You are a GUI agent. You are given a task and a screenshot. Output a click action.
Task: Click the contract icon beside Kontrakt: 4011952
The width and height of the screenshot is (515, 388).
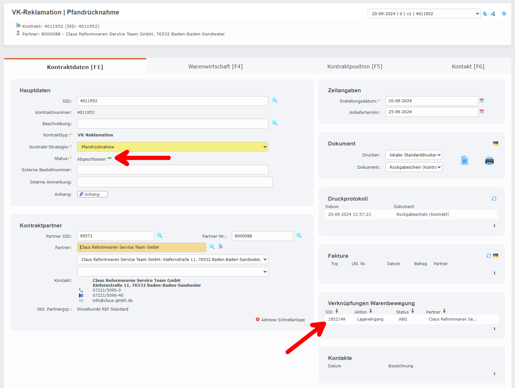pos(18,25)
